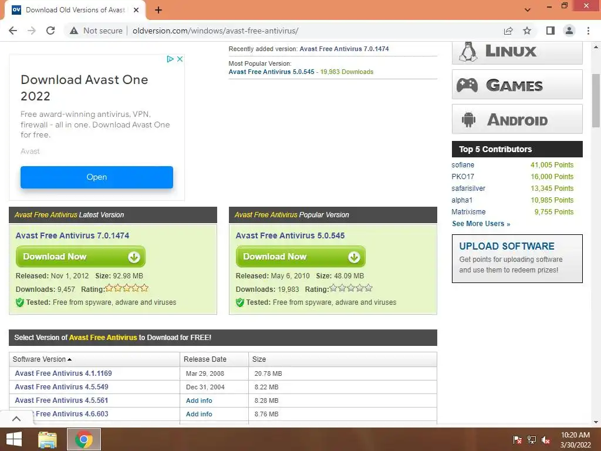Screen dimensions: 601x451
Task: Open the browser side panel icon
Action: click(551, 31)
